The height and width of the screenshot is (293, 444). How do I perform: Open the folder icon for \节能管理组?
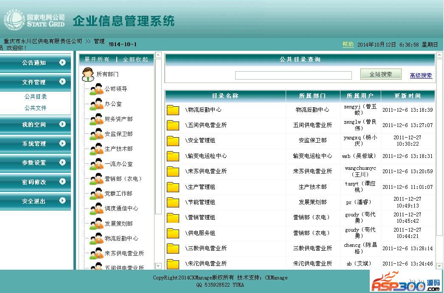[x=173, y=202]
